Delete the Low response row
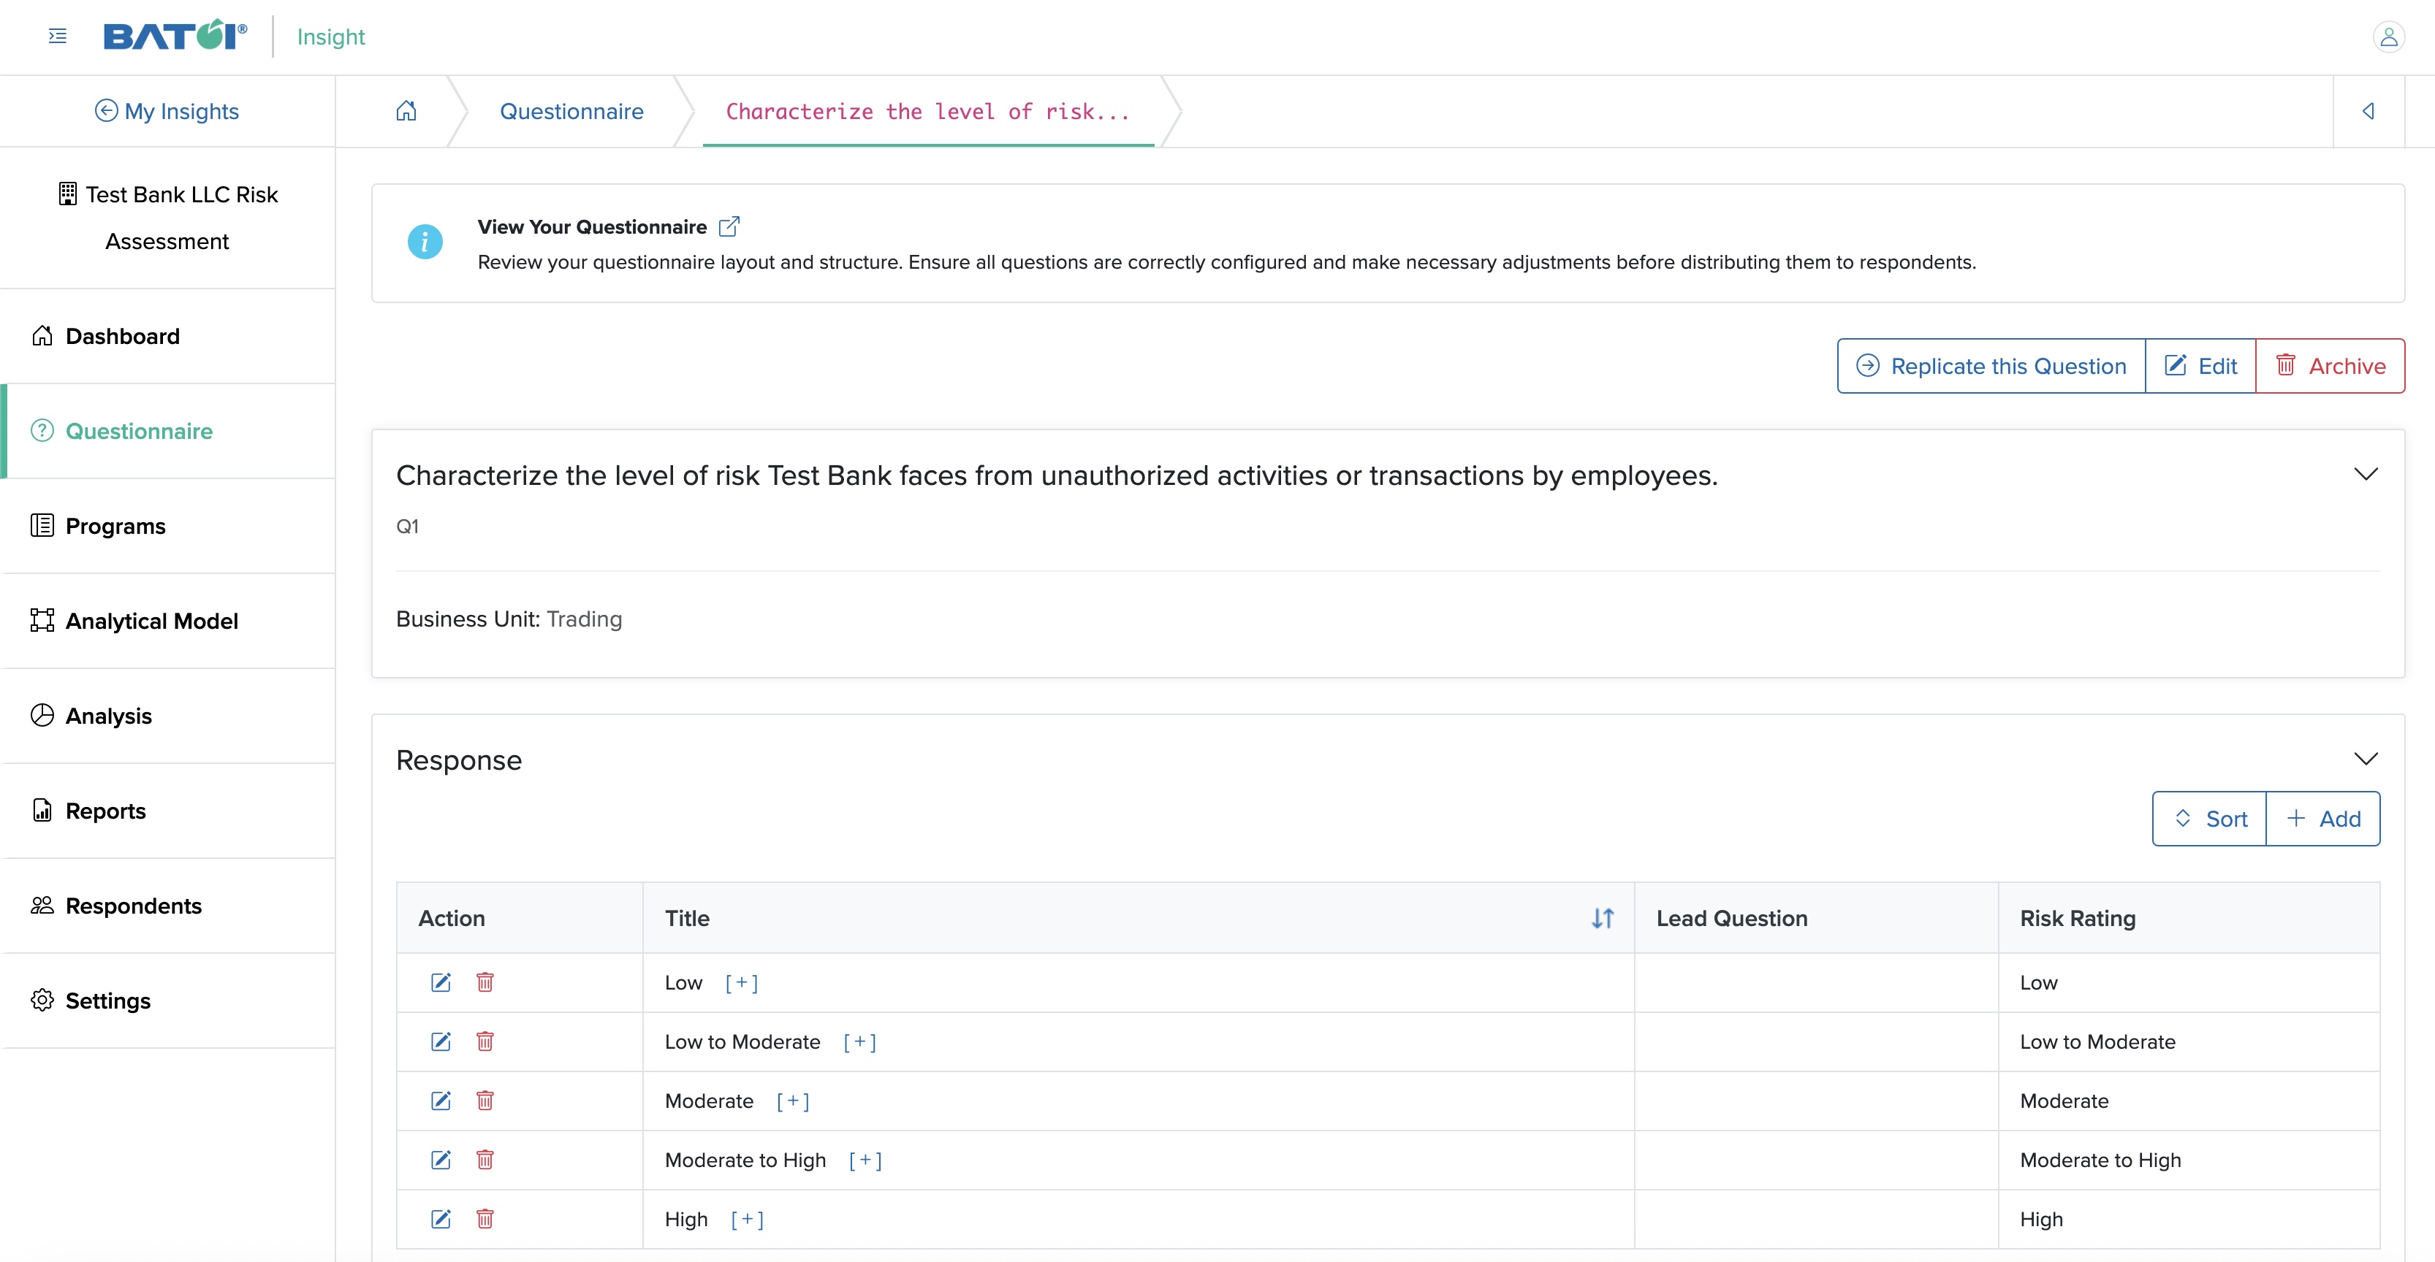Viewport: 2435px width, 1262px height. tap(485, 982)
